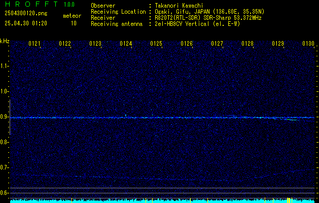Click the 0.6 kHz axis label

[x=4, y=193]
